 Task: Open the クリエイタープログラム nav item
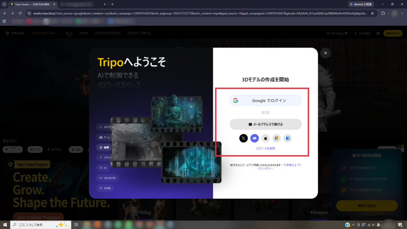(139, 33)
